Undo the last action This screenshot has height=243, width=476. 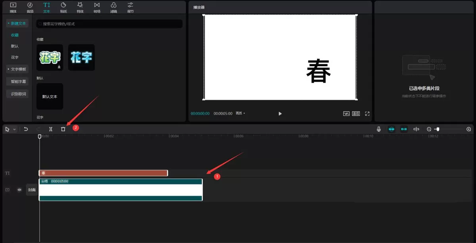[26, 129]
